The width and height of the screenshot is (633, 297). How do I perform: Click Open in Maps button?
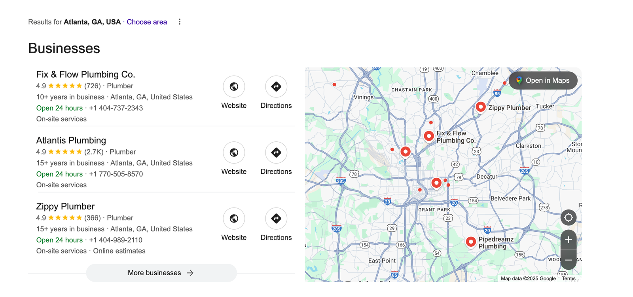click(543, 80)
